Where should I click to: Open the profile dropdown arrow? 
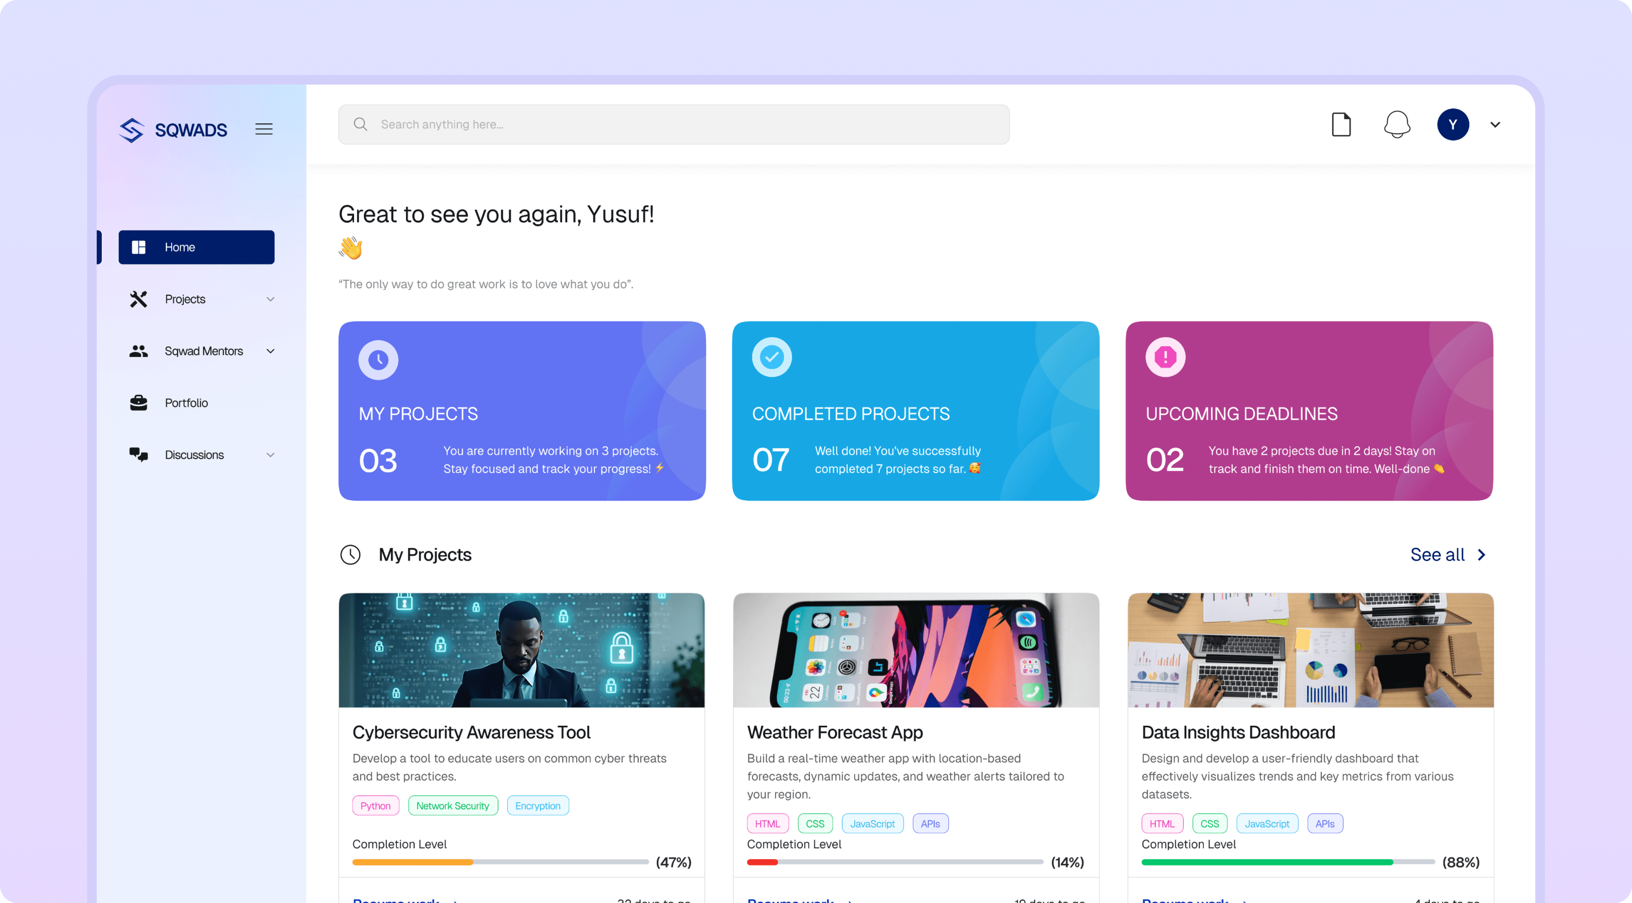(1494, 124)
